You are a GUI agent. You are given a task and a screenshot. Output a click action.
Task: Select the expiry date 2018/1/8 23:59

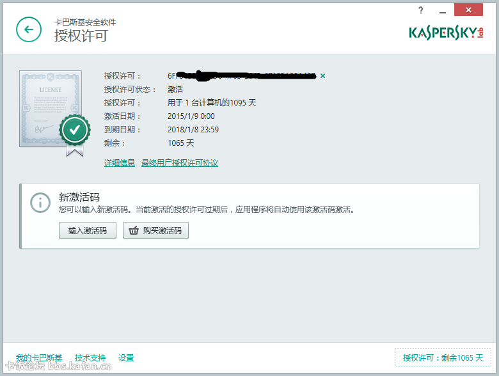[193, 129]
